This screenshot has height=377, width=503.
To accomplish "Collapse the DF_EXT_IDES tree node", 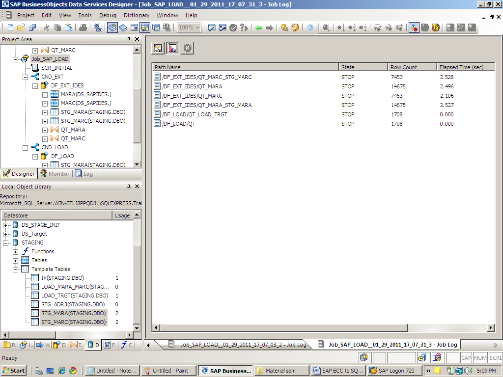I will coord(35,86).
